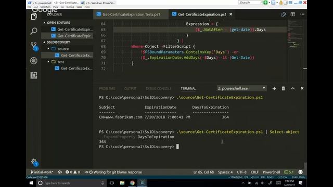Image resolution: width=333 pixels, height=187 pixels.
Task: Close the terminal panel with the X
Action: click(x=302, y=88)
